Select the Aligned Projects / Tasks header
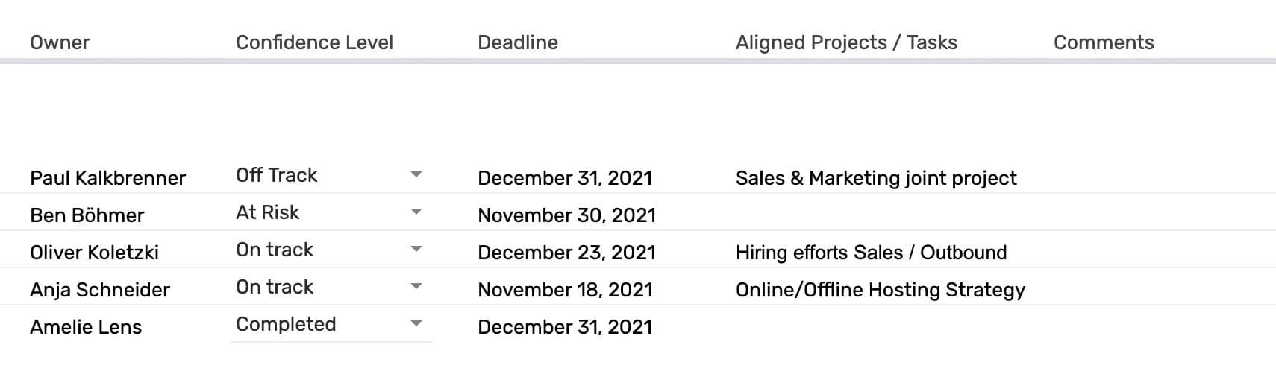This screenshot has height=368, width=1276. 846,42
